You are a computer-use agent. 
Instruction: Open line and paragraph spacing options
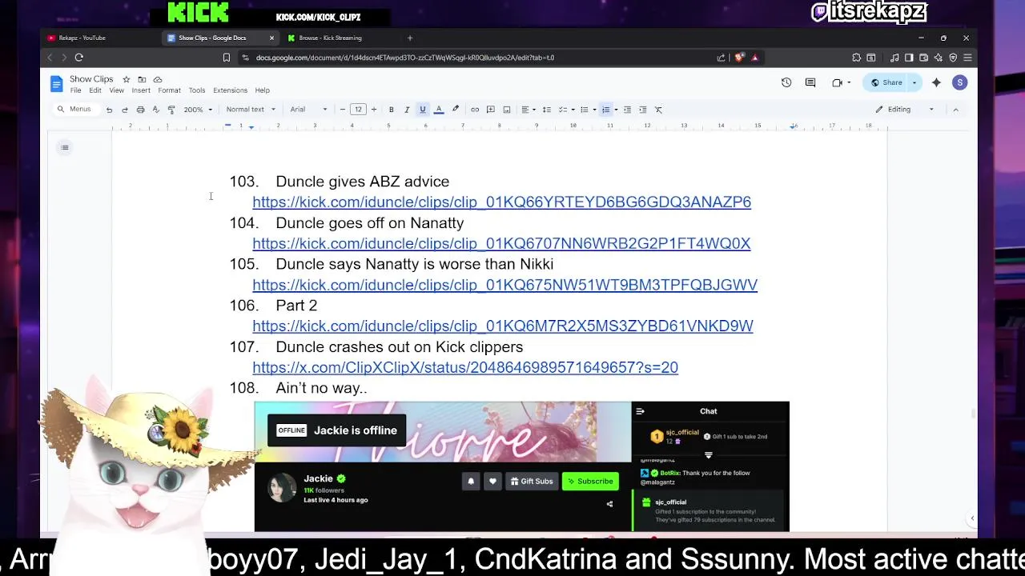(x=546, y=110)
